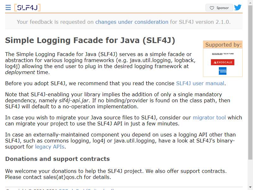Screen dimensions: 253x190
Task: Open the changes under consideration link
Action: pyautogui.click(x=132, y=22)
